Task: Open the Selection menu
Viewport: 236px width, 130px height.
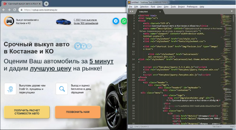Action: point(144,7)
